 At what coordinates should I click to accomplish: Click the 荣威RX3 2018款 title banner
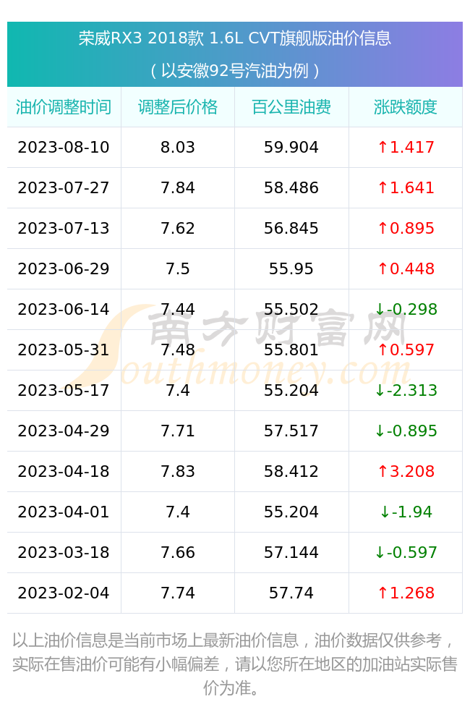(235, 38)
